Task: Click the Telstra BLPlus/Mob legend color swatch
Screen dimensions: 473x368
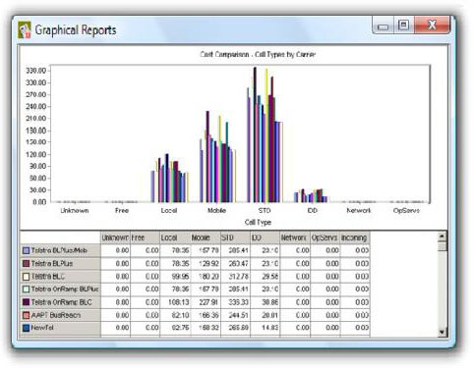Action: [x=26, y=250]
